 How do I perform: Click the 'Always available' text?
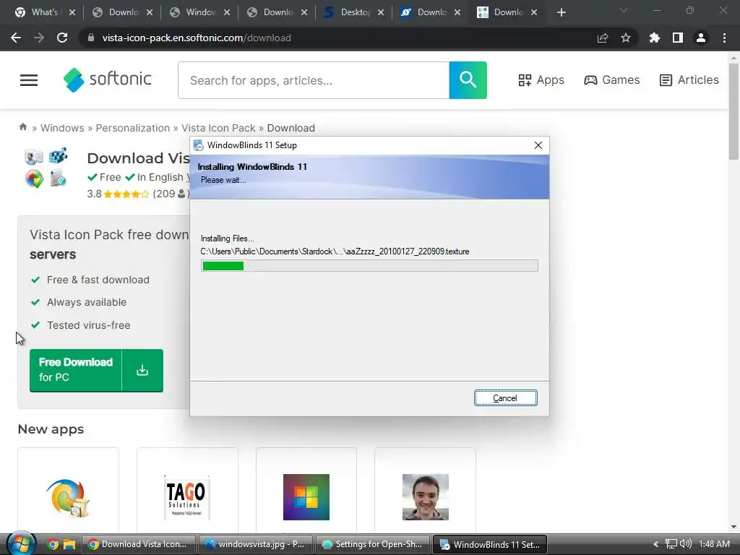87,302
